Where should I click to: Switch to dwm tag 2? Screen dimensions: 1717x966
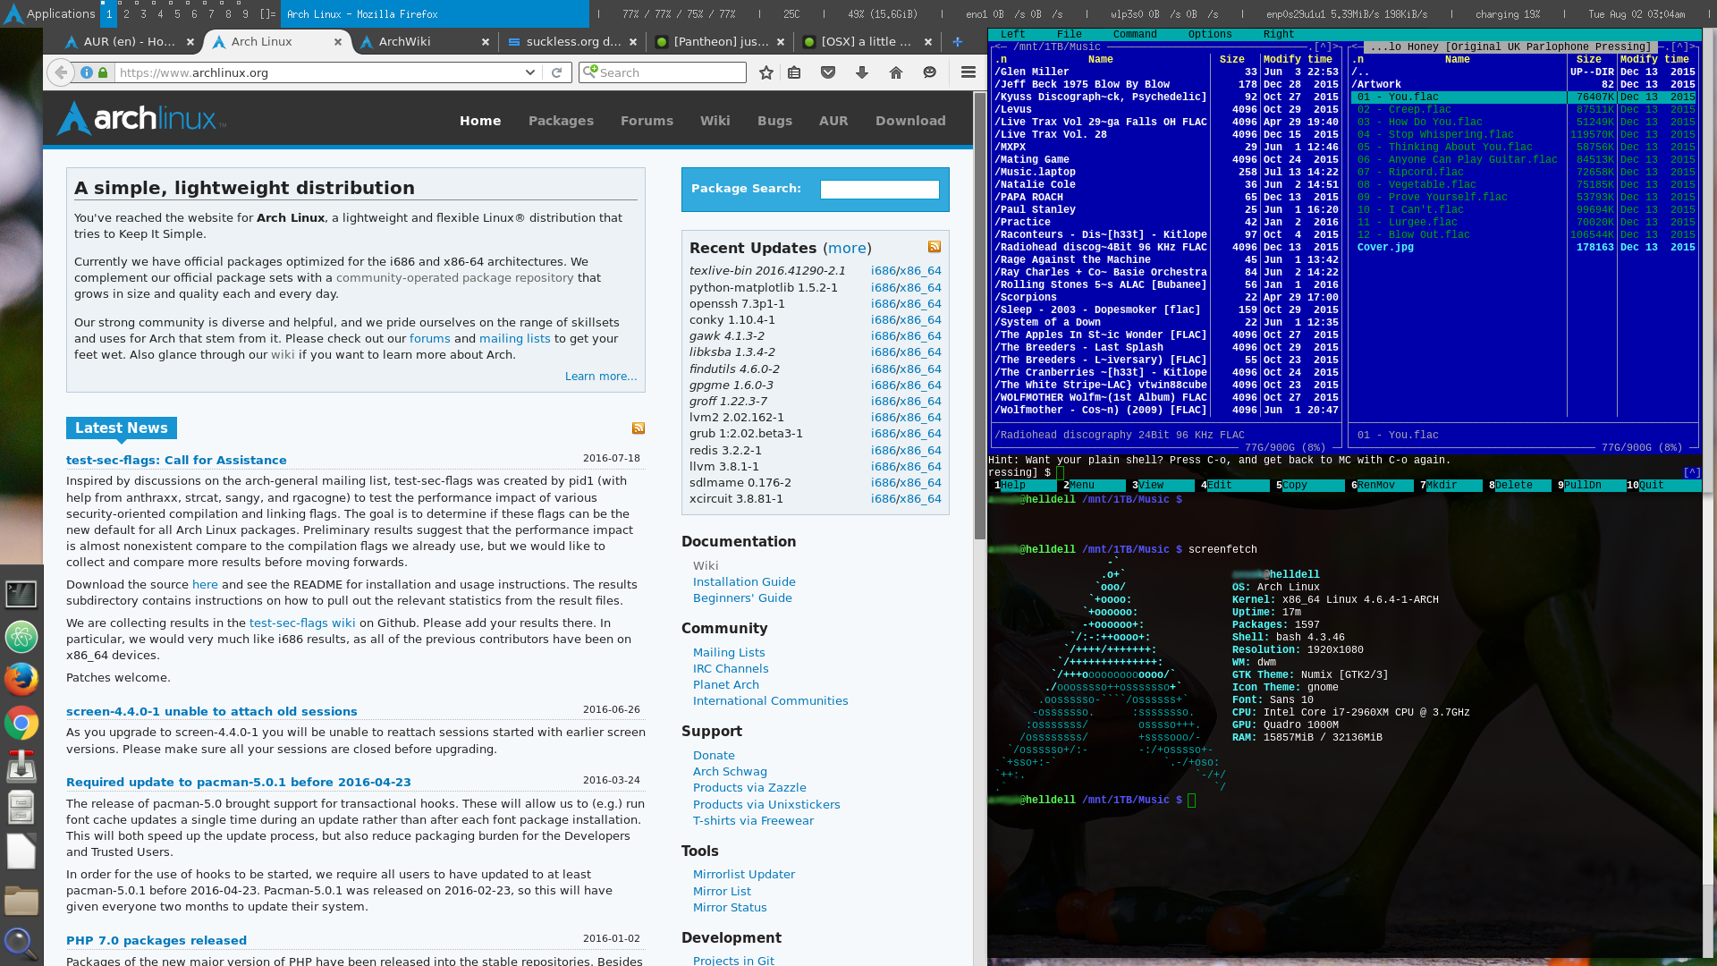click(x=126, y=13)
